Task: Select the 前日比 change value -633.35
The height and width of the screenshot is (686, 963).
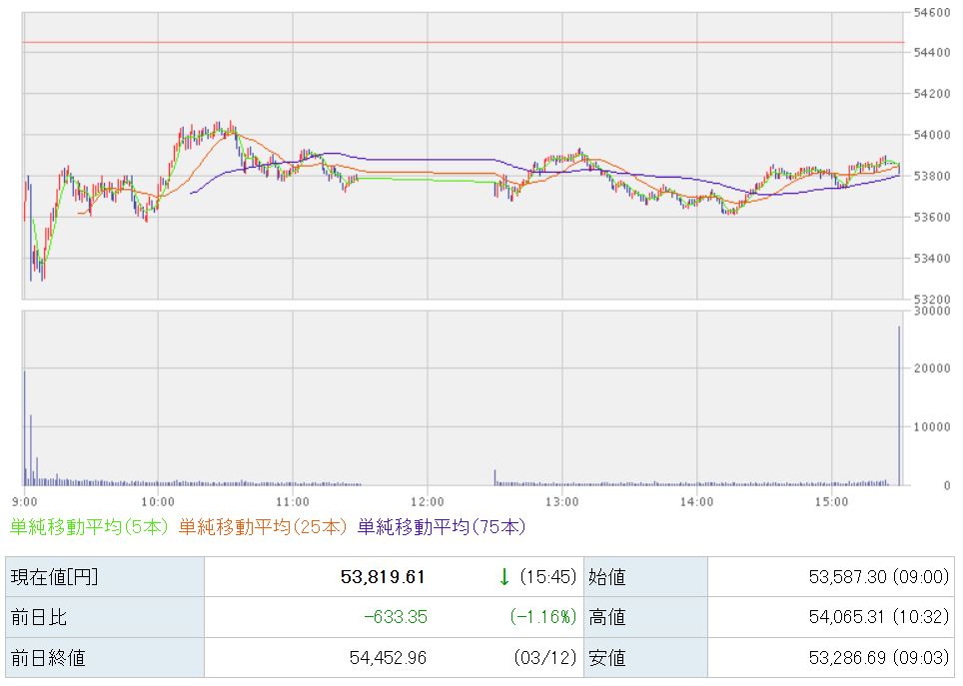Action: point(394,617)
